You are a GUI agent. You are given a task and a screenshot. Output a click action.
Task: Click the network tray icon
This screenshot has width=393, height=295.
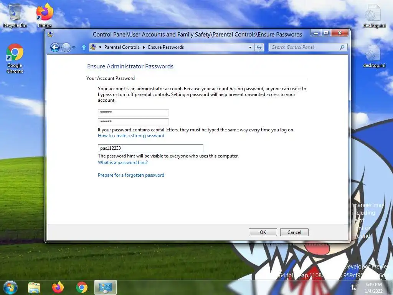(354, 287)
